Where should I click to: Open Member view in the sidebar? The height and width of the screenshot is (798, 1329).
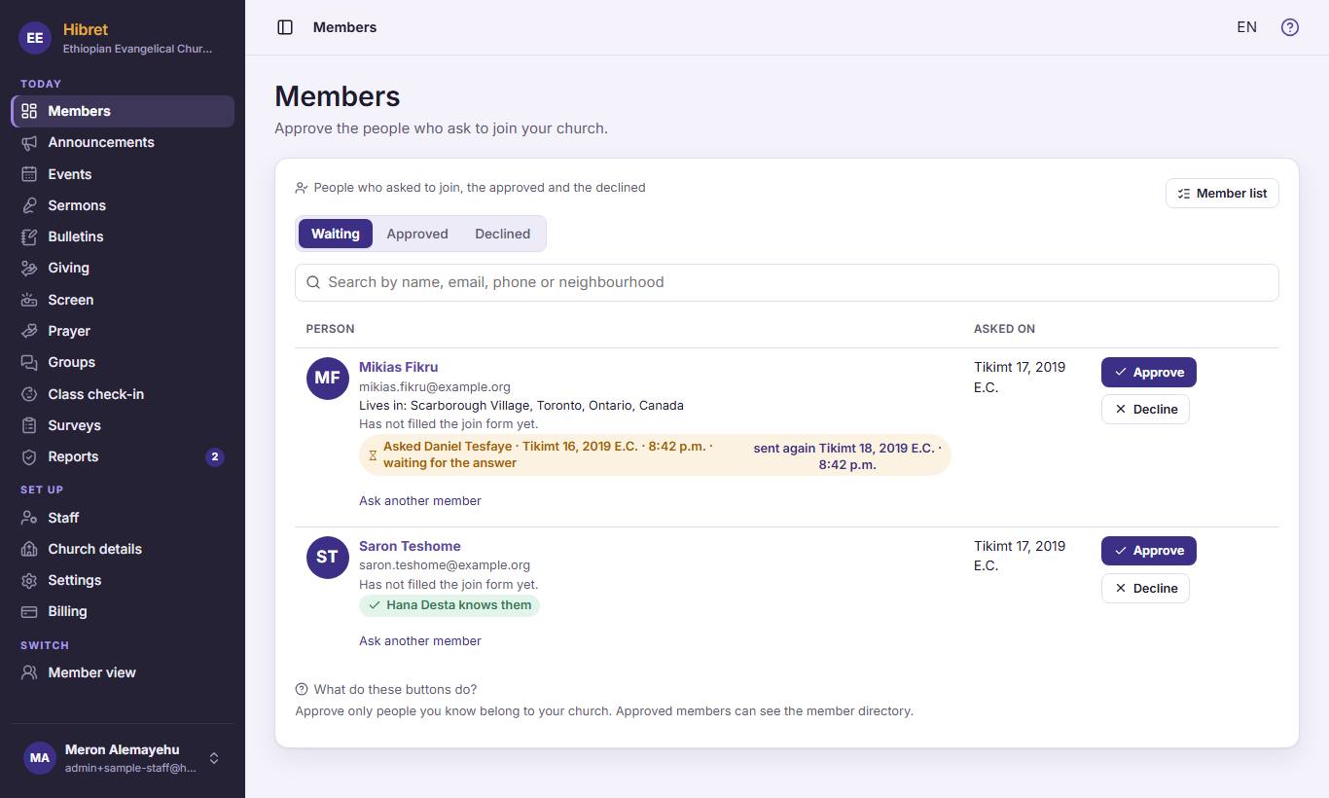coord(123,672)
